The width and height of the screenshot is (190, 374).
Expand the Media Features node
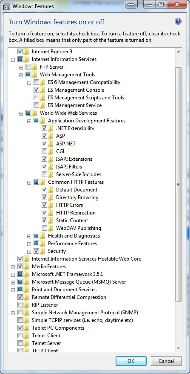tap(13, 267)
